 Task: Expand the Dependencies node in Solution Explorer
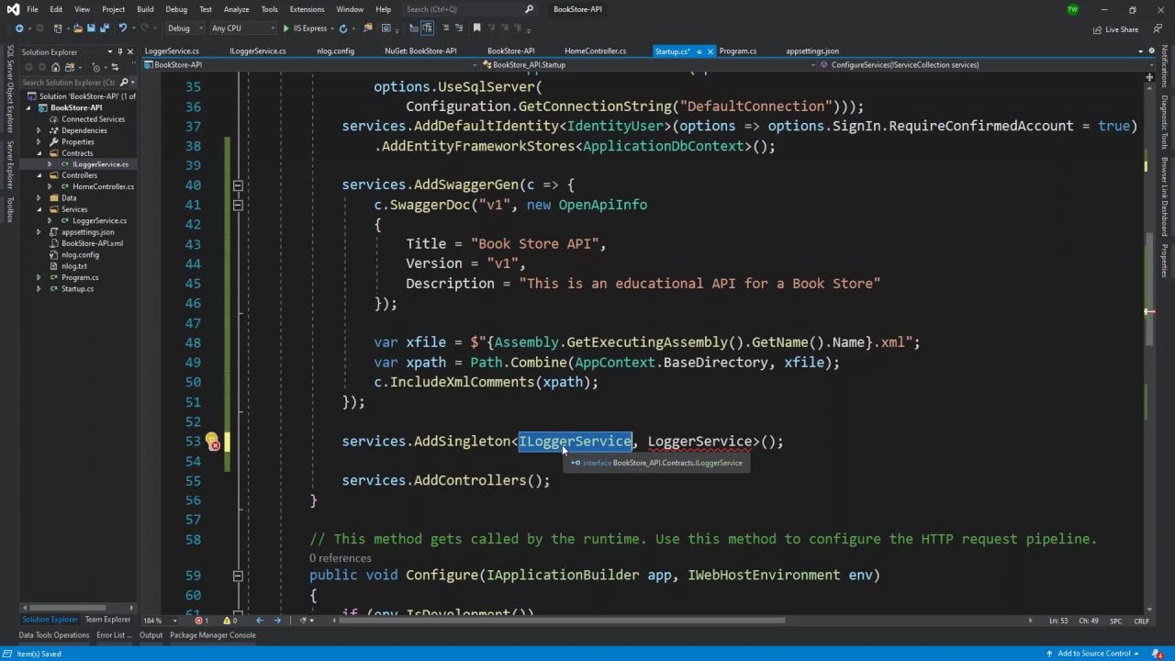[39, 130]
